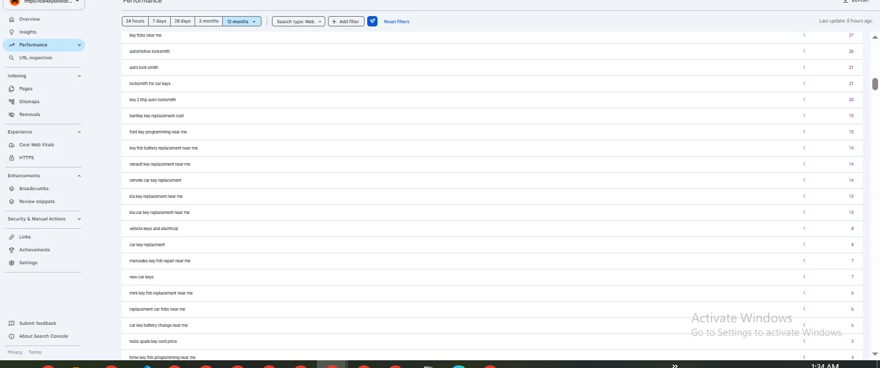Click the blue AI filter icon button
The height and width of the screenshot is (368, 880).
pos(372,21)
